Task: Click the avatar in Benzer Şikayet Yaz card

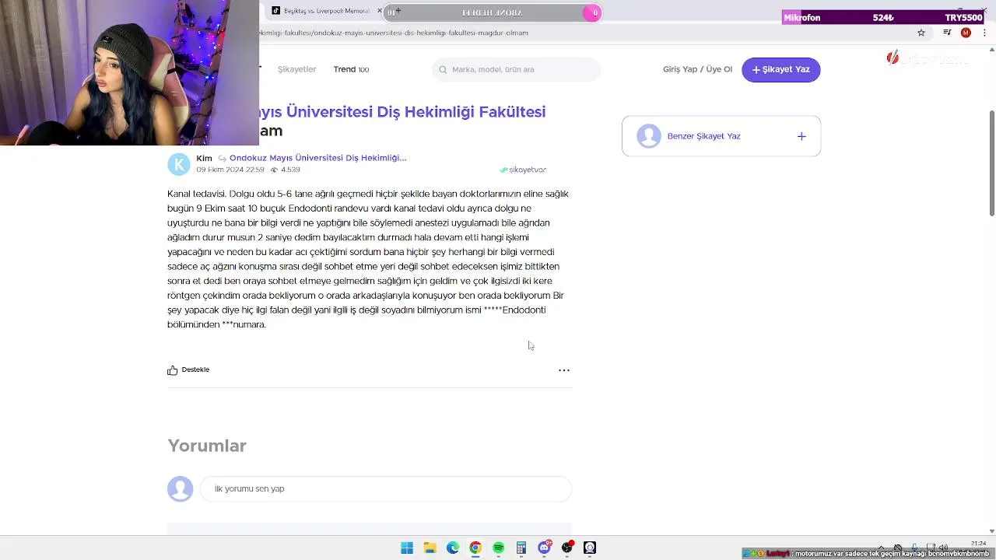Action: pyautogui.click(x=648, y=136)
